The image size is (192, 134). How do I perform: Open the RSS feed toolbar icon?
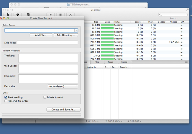[28, 14]
